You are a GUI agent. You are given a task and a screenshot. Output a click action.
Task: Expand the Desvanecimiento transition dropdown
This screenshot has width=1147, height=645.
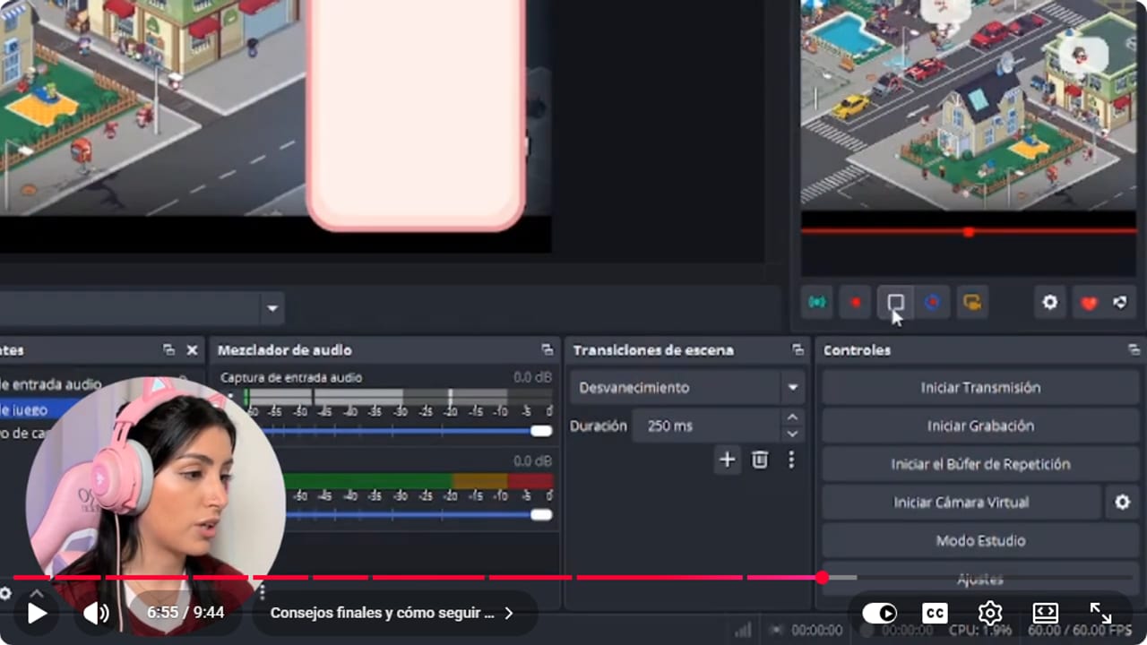point(792,388)
